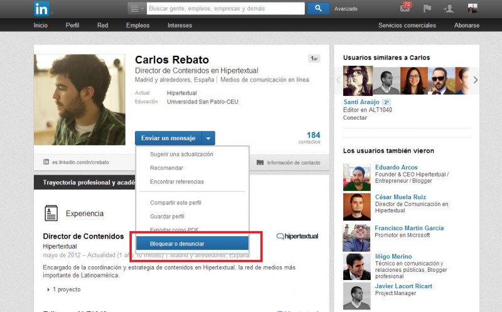
Task: Open Javier Lacort Ricart profile link
Action: coord(403,286)
